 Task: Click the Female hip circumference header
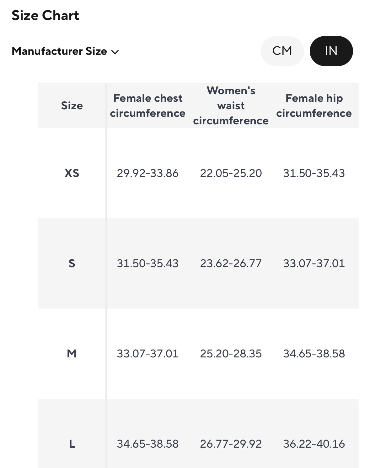[x=314, y=106]
